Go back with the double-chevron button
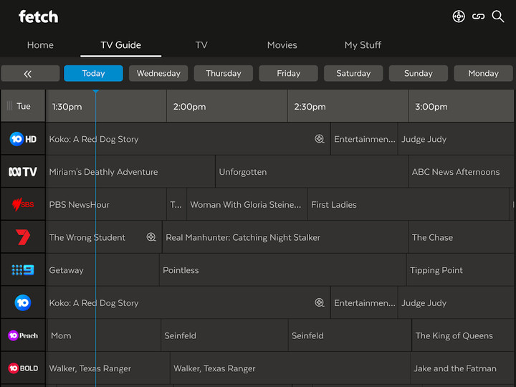516x387 pixels. (x=29, y=74)
